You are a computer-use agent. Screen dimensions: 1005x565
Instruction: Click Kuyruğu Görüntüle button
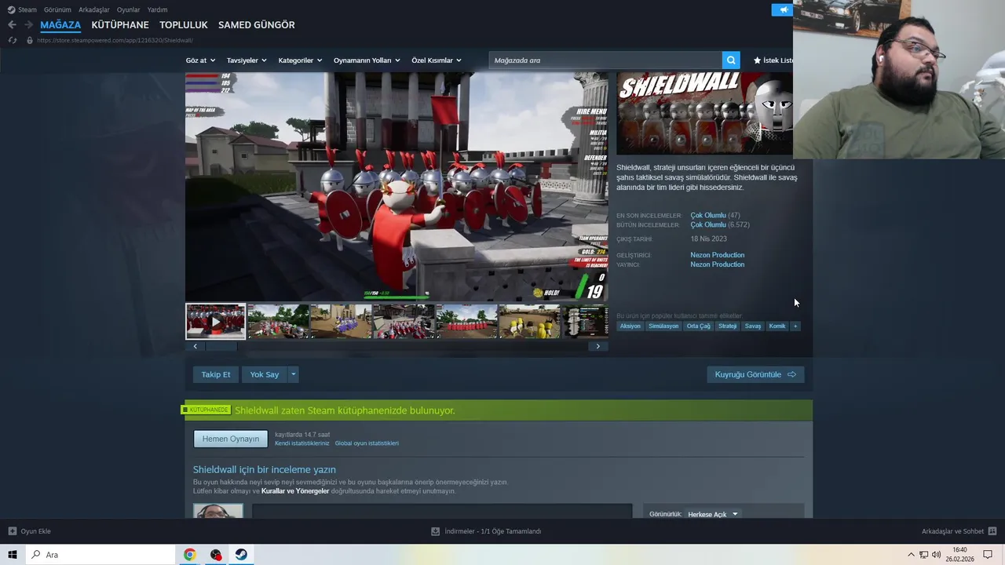755,374
